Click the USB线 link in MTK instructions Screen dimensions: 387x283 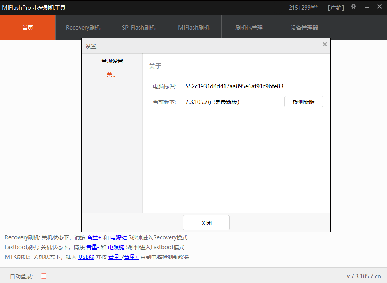(x=86, y=257)
